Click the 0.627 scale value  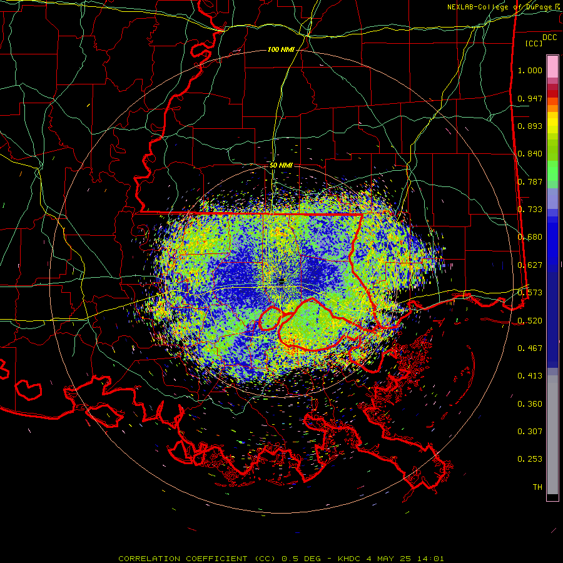[x=530, y=265]
